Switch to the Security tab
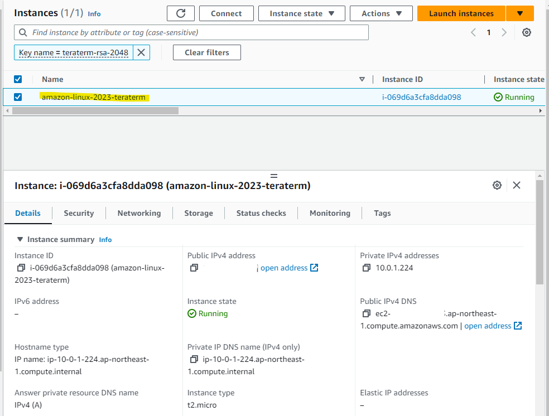 tap(78, 213)
